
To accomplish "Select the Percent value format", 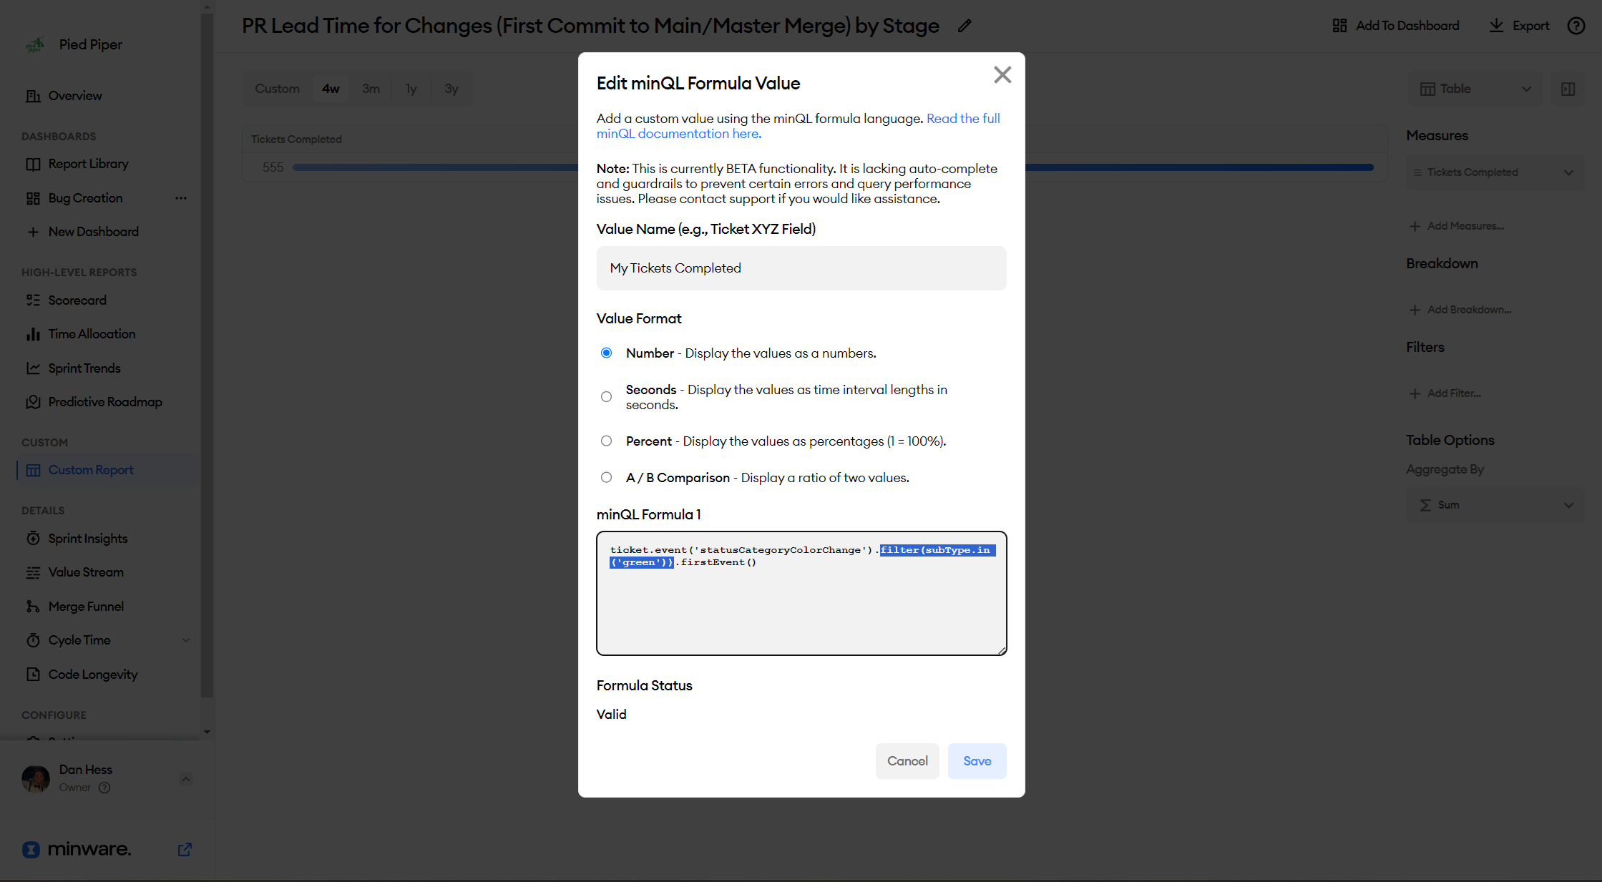I will [x=606, y=441].
